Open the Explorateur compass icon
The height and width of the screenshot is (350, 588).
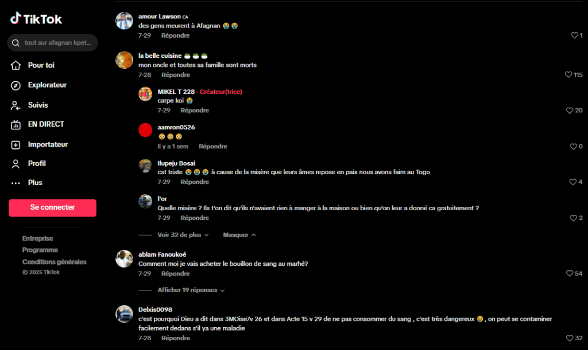click(x=16, y=85)
